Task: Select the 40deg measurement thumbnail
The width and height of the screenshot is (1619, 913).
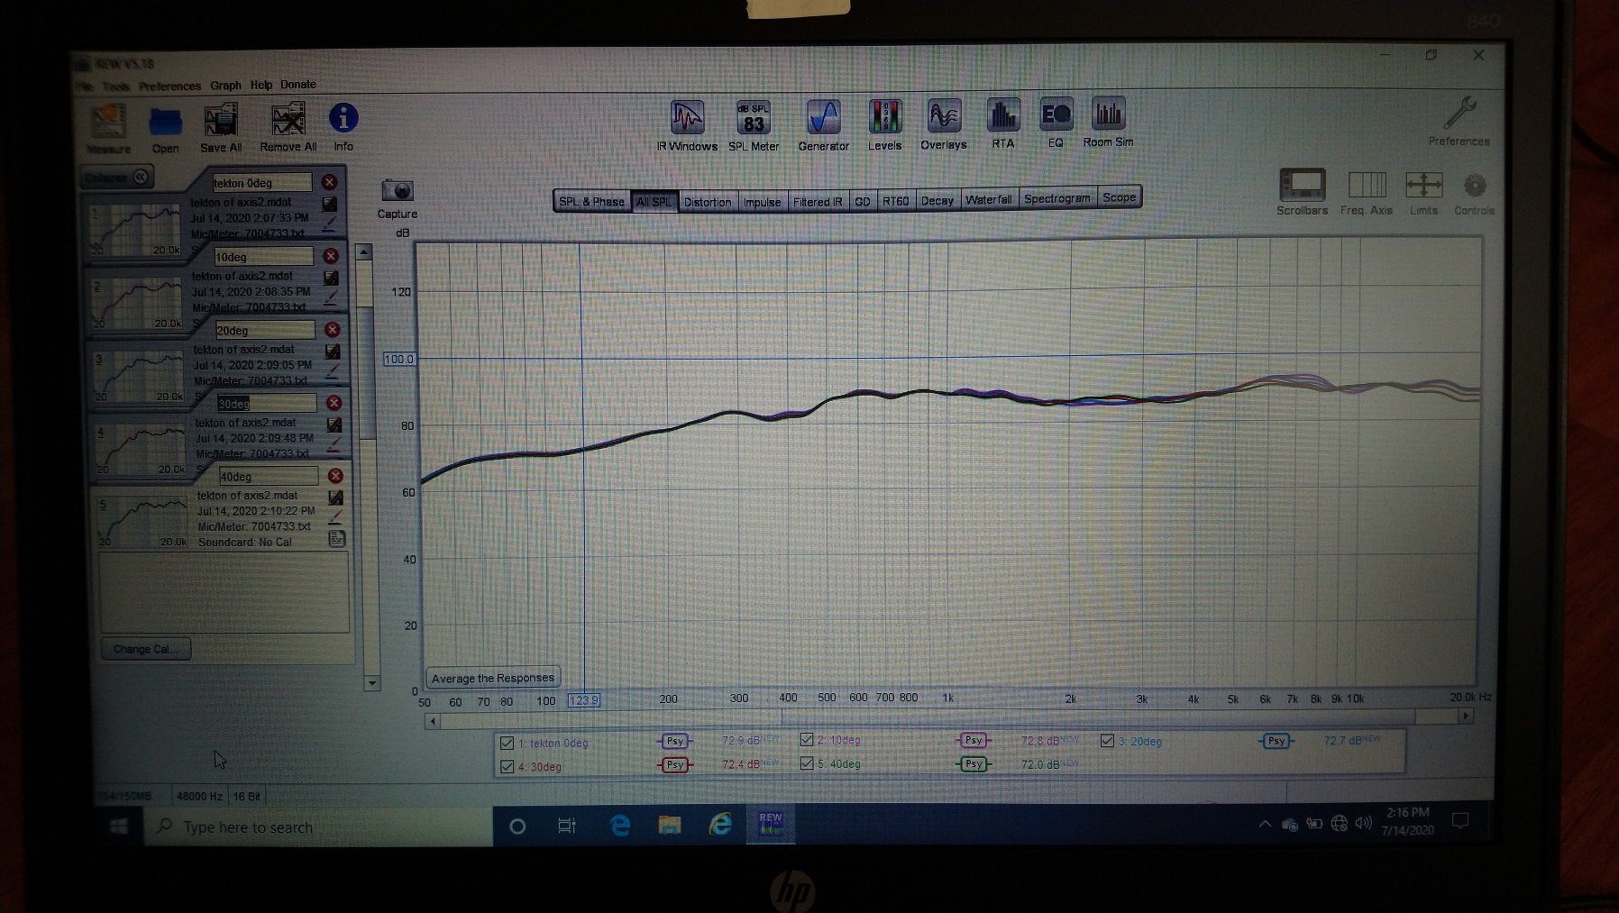Action: [142, 521]
